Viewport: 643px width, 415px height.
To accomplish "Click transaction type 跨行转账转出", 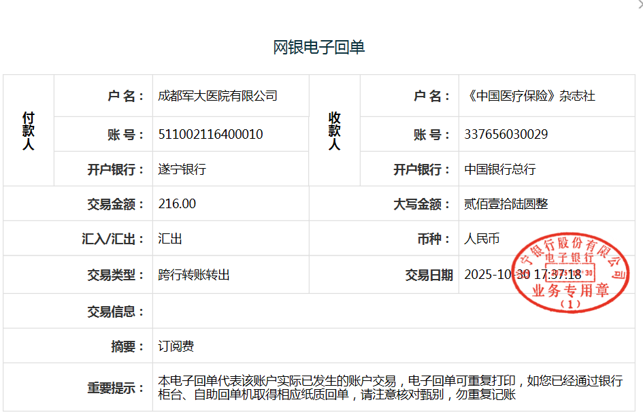I will [194, 275].
